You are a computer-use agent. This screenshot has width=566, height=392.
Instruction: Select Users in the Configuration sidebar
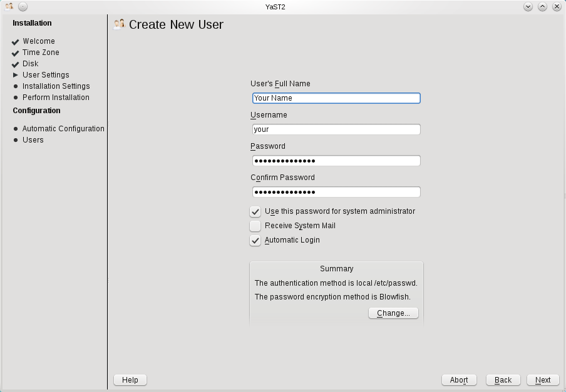pyautogui.click(x=33, y=140)
